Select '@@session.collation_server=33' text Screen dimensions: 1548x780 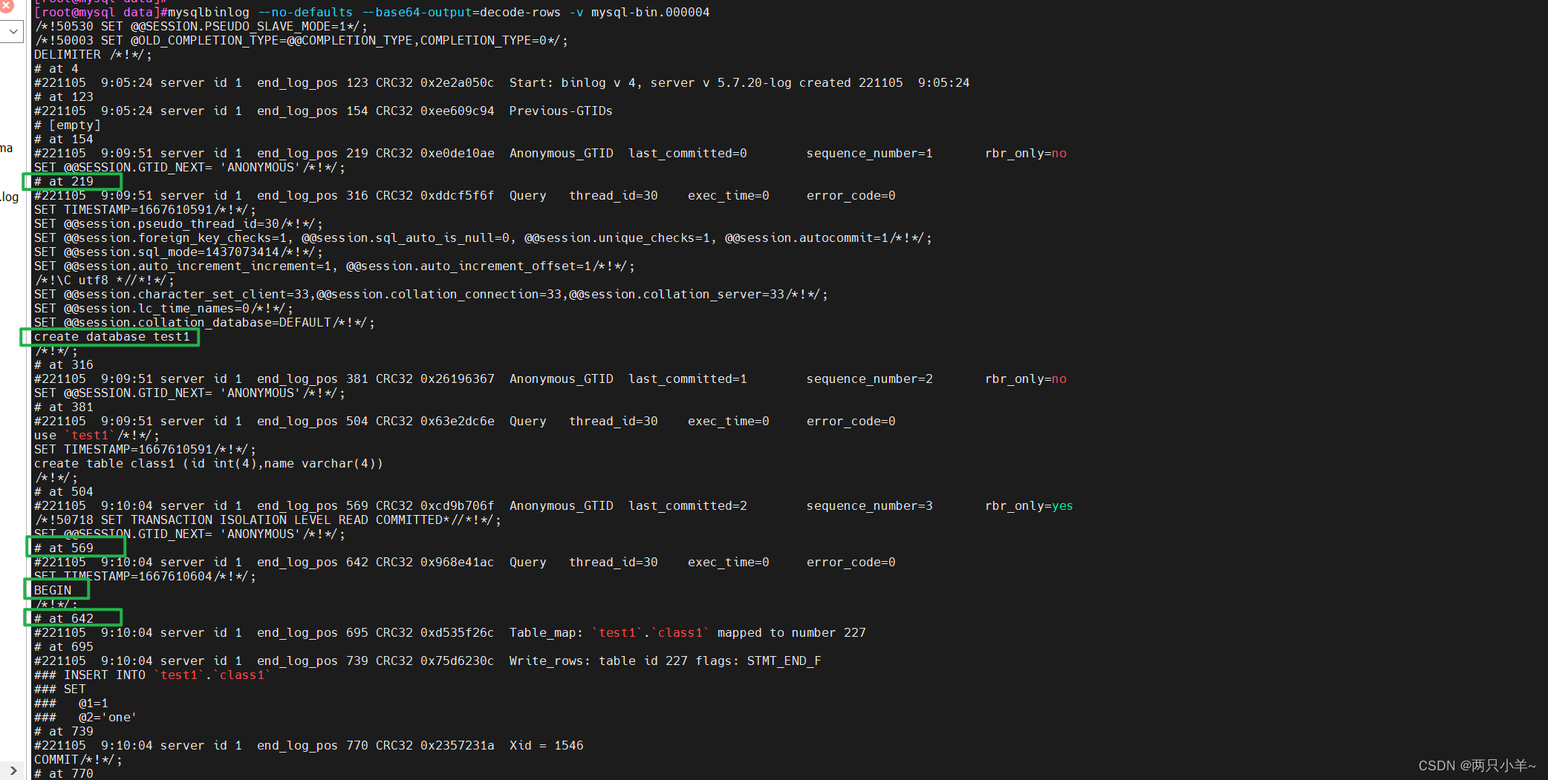[677, 295]
